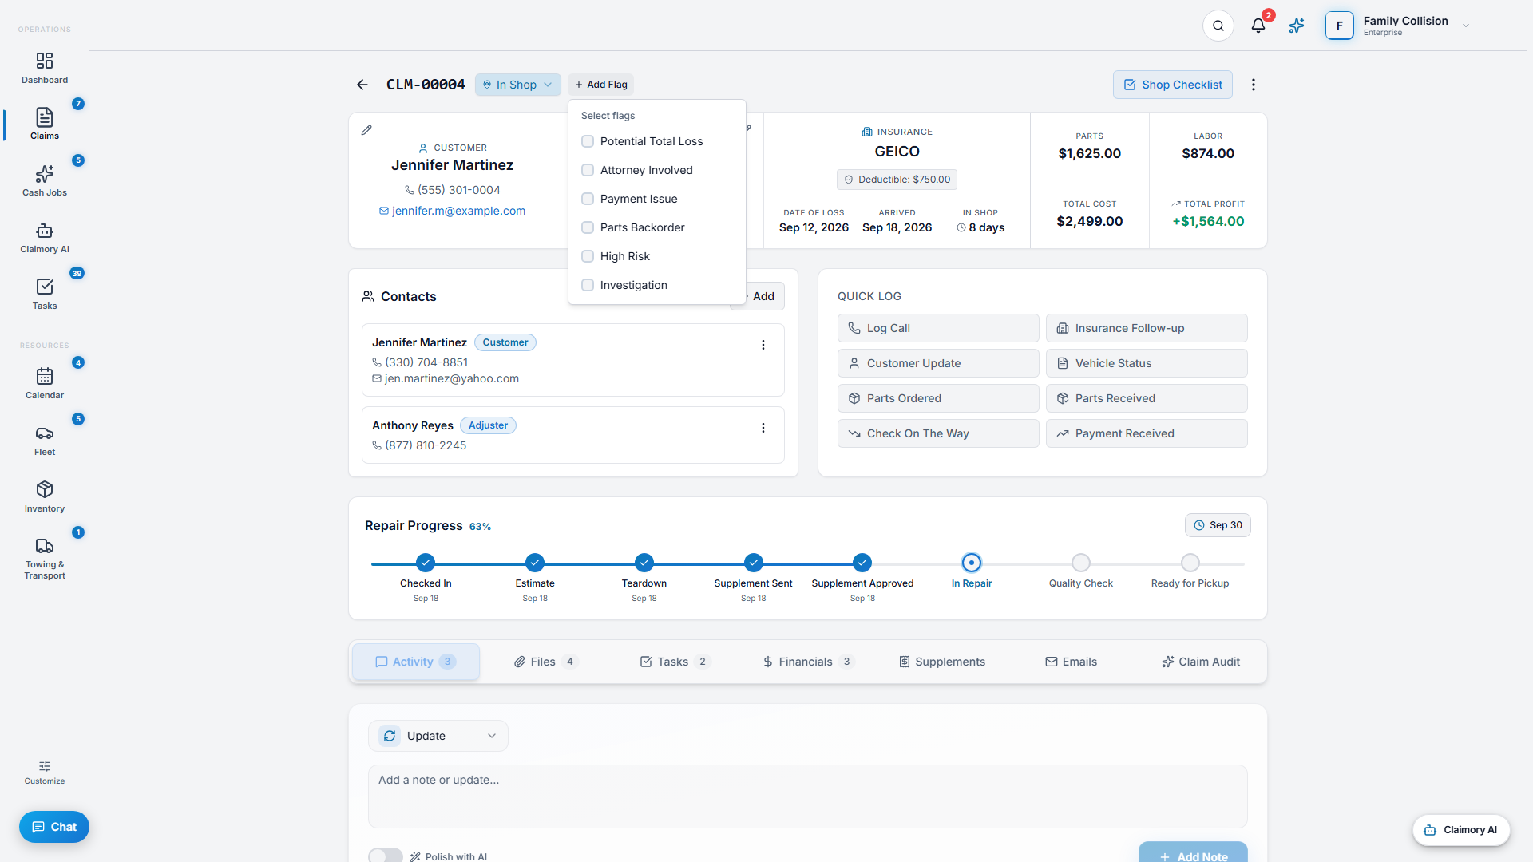This screenshot has height=862, width=1533.
Task: Select the Quality Check progress step
Action: pos(1081,563)
